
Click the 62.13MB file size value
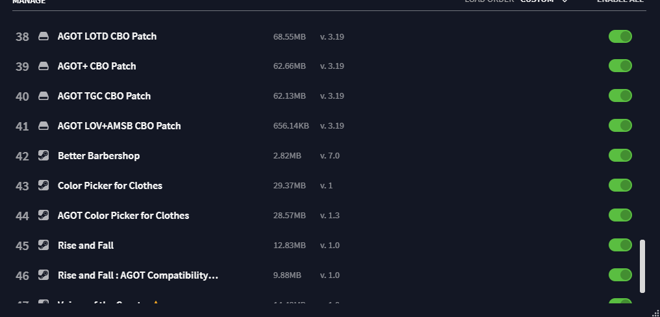click(290, 96)
